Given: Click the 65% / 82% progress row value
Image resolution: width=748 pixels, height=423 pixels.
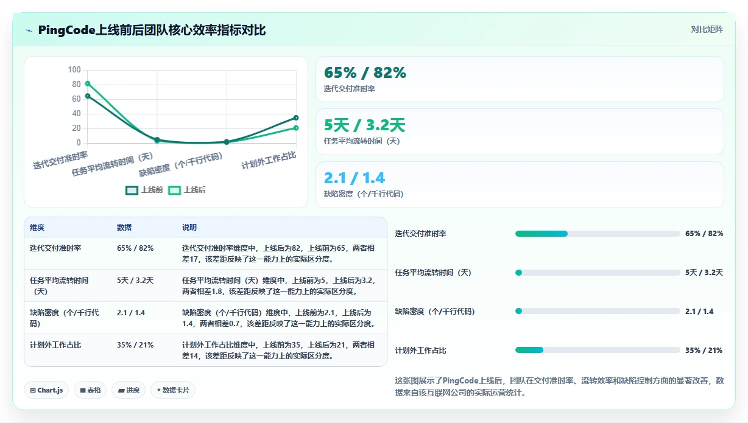Looking at the screenshot, I should pos(704,234).
